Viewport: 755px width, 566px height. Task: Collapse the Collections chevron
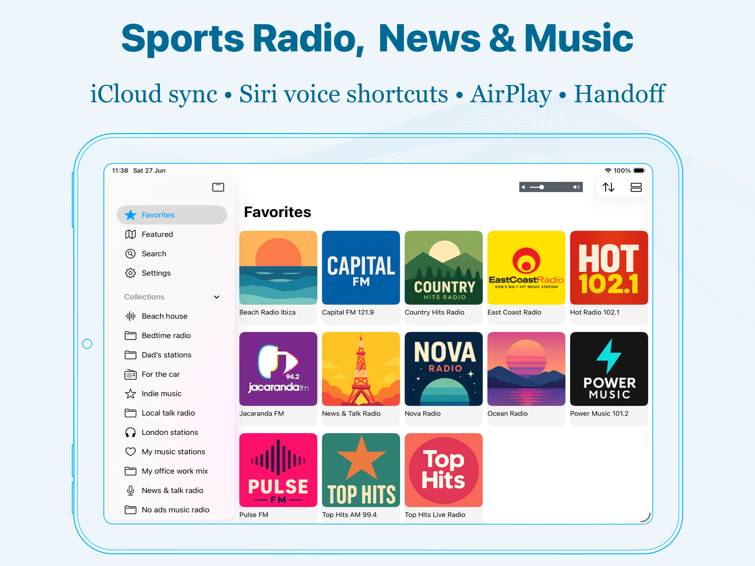[216, 297]
